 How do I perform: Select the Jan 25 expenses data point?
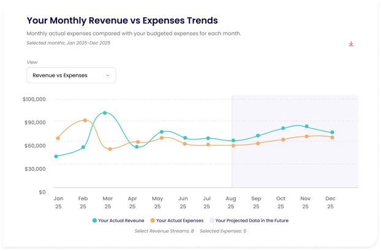pos(58,138)
